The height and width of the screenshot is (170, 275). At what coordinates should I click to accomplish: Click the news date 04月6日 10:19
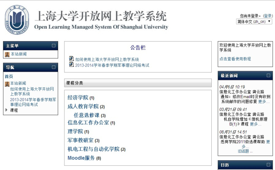[x=232, y=87]
